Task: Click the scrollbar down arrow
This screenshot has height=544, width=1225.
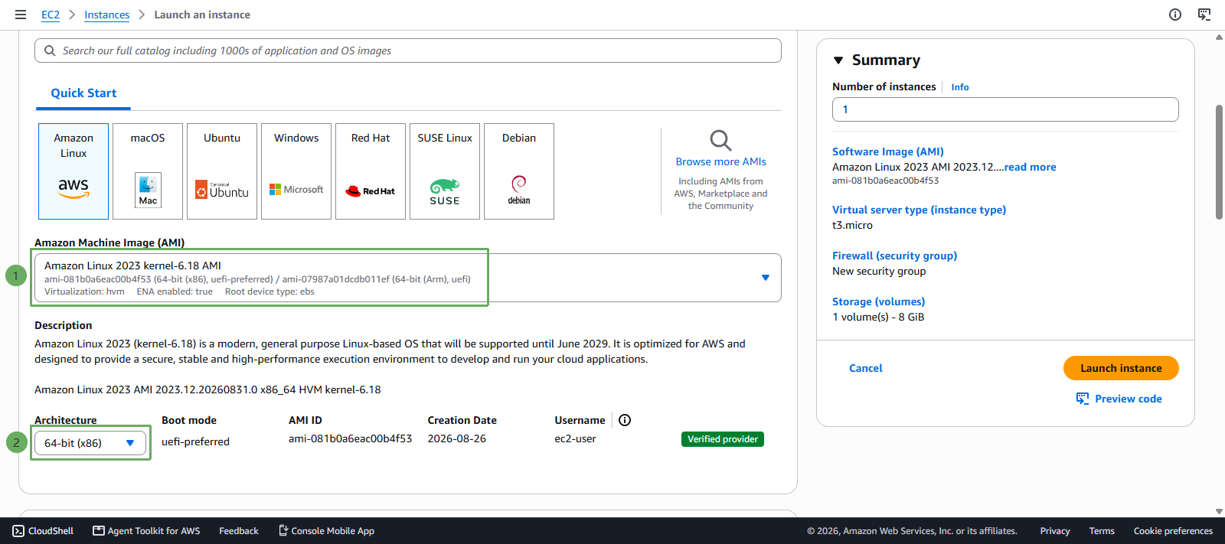Action: (x=1219, y=511)
